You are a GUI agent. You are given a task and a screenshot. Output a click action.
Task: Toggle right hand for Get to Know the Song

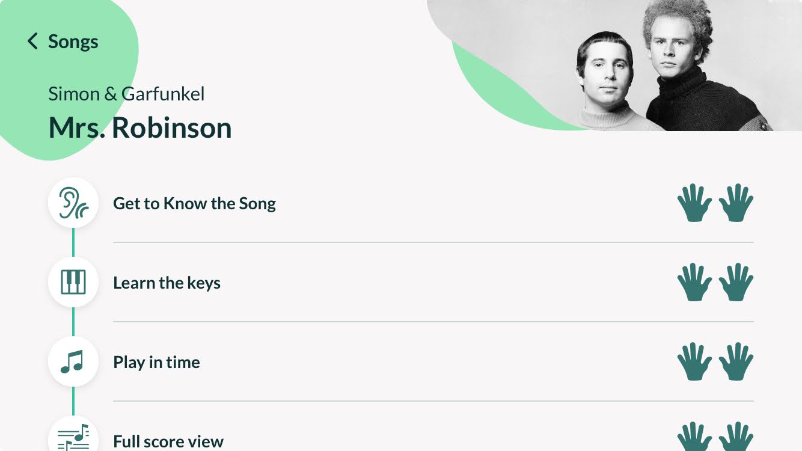[736, 203]
